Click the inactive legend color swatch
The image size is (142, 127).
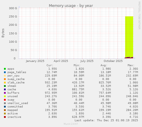[x=5, y=117]
